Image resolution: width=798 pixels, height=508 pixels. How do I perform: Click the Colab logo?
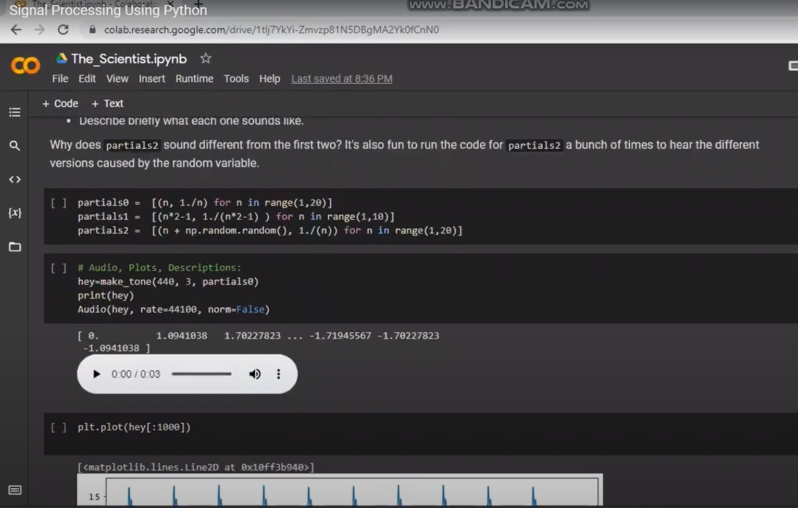tap(25, 66)
